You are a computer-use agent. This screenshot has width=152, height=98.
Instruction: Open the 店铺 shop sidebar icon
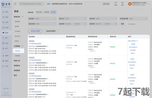point(3,27)
